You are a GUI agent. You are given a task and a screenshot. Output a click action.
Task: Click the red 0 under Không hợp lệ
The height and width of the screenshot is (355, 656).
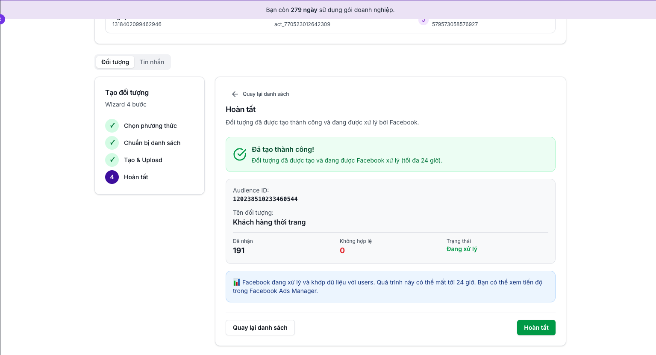click(342, 251)
